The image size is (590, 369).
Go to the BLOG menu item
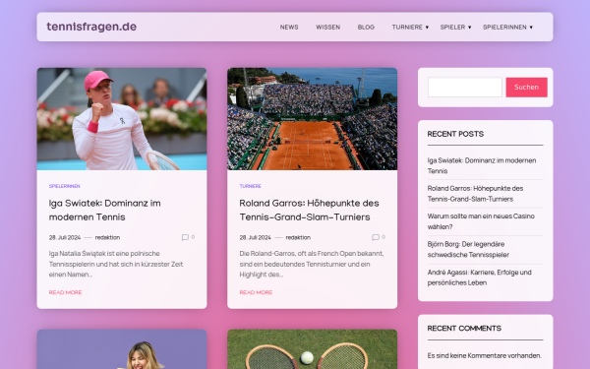(366, 28)
